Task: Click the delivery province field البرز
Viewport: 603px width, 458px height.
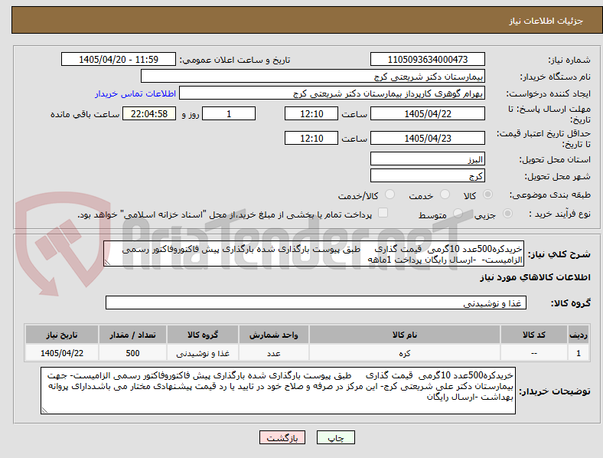Action: pyautogui.click(x=428, y=159)
